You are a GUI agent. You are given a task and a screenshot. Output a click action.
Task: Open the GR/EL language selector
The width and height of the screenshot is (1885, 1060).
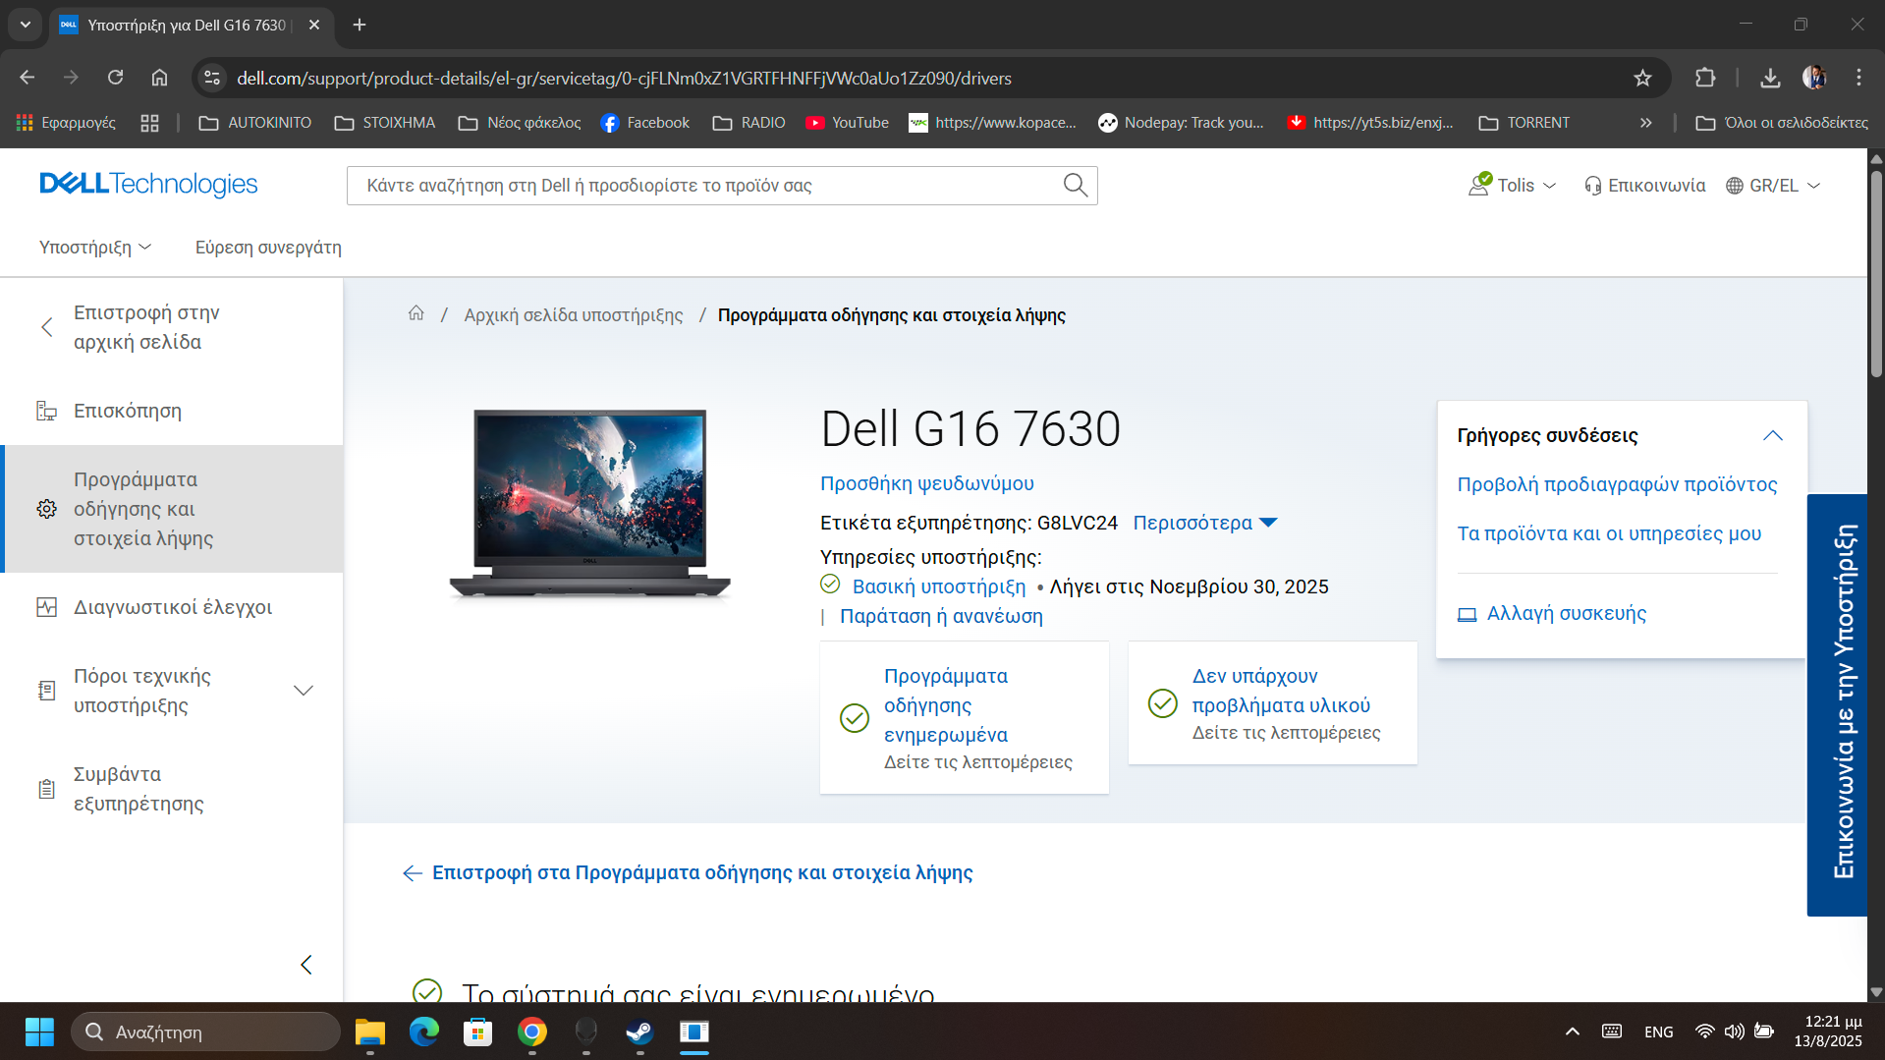coord(1773,185)
